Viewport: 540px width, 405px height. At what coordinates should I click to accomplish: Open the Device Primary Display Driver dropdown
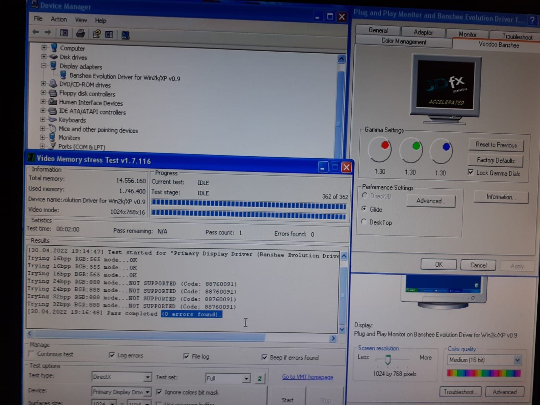coord(147,392)
